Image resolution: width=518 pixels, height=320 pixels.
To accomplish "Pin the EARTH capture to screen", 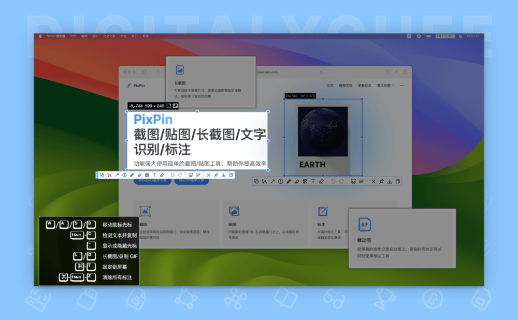I will [382, 181].
